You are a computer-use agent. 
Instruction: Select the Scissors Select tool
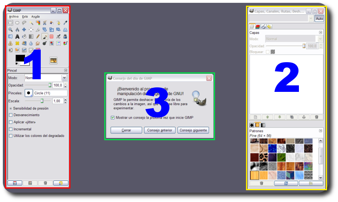[45, 23]
